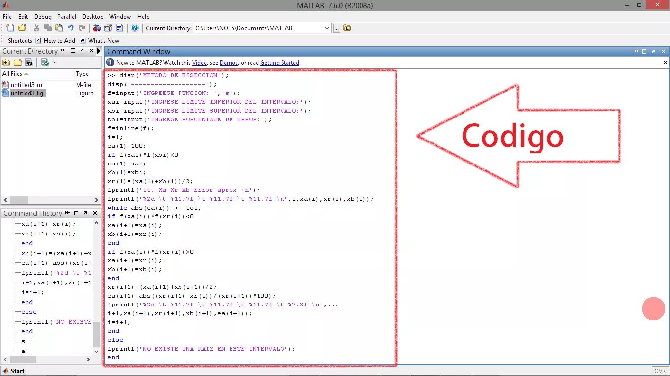Expand directory reports dropdown arrow
The width and height of the screenshot is (670, 376).
pos(54,63)
